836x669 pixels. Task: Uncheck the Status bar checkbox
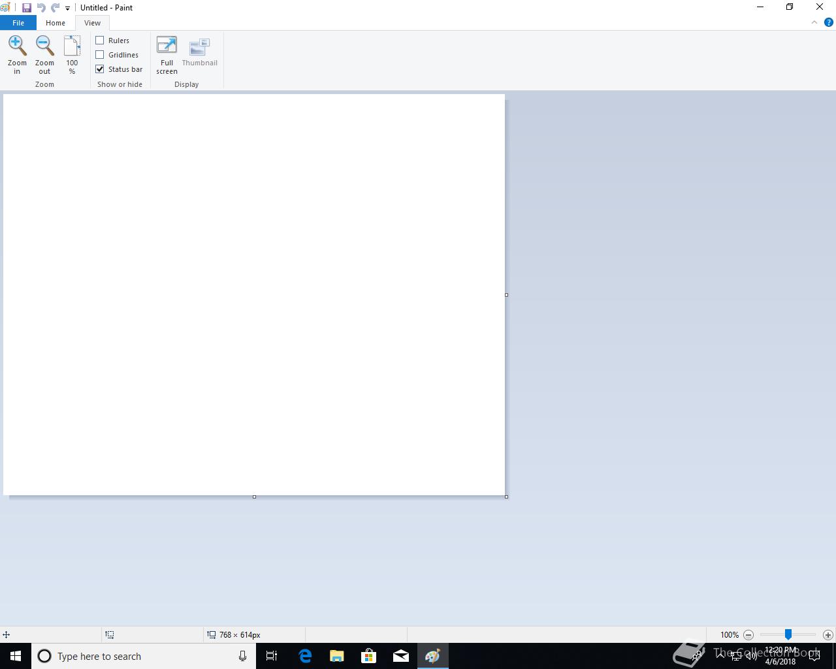click(x=100, y=69)
